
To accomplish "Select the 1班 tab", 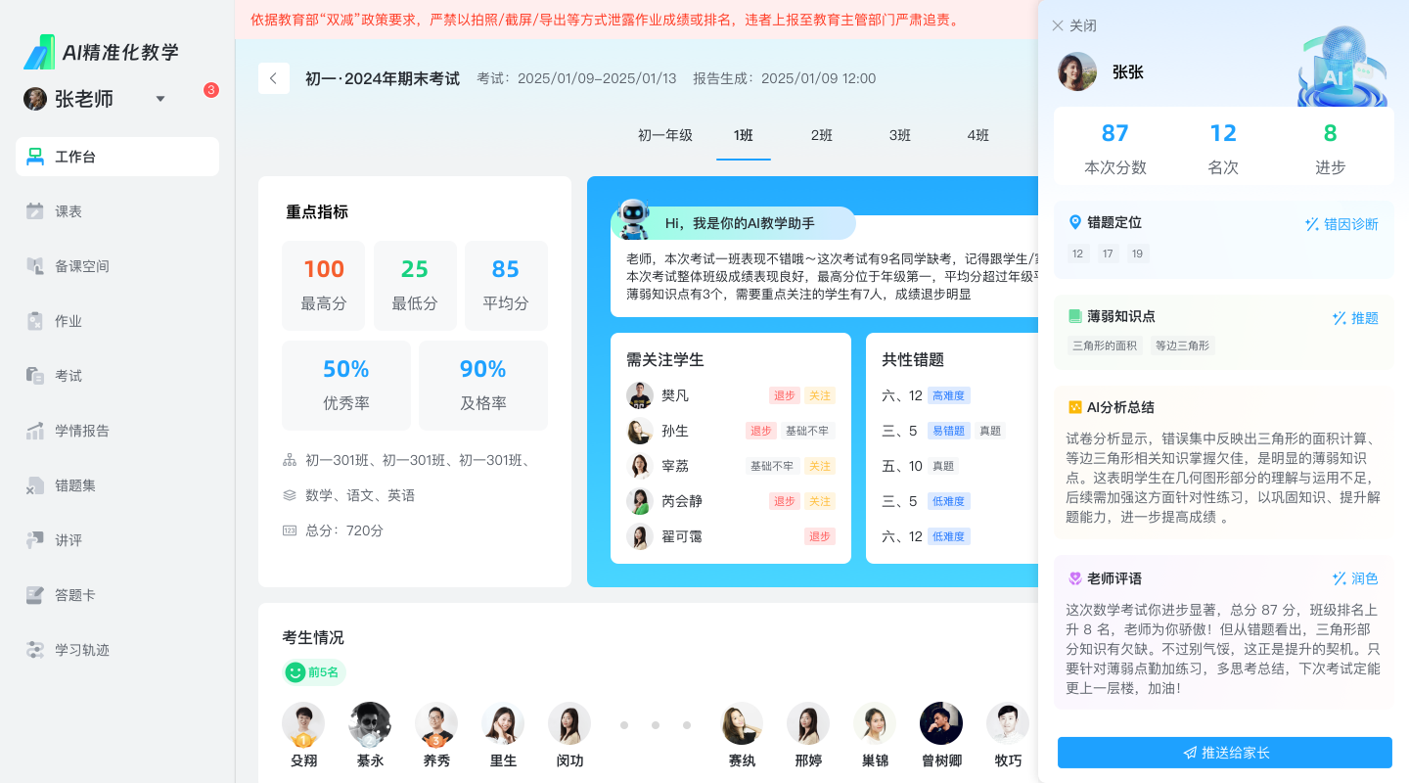I will [744, 135].
